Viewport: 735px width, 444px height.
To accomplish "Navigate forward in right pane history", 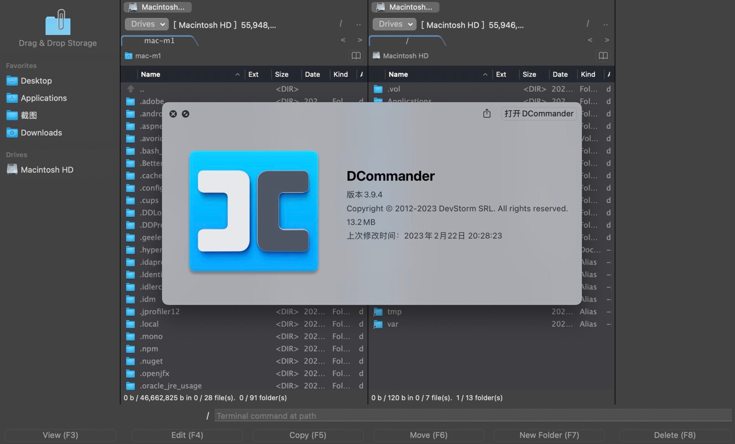I will point(607,40).
